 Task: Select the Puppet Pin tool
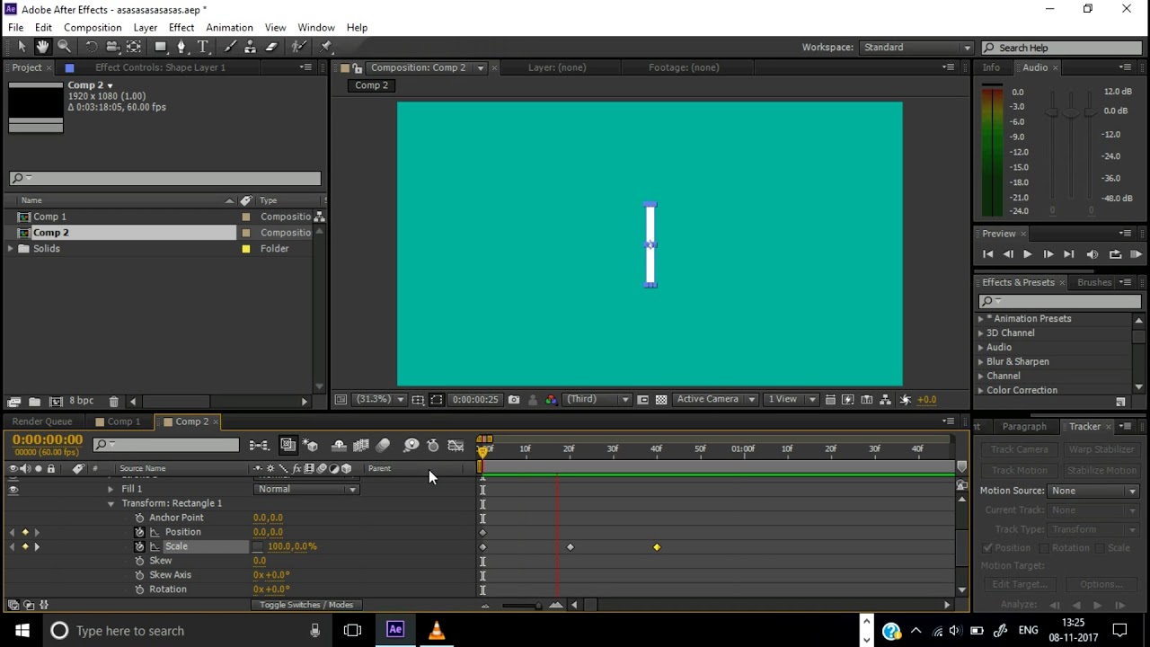(326, 47)
